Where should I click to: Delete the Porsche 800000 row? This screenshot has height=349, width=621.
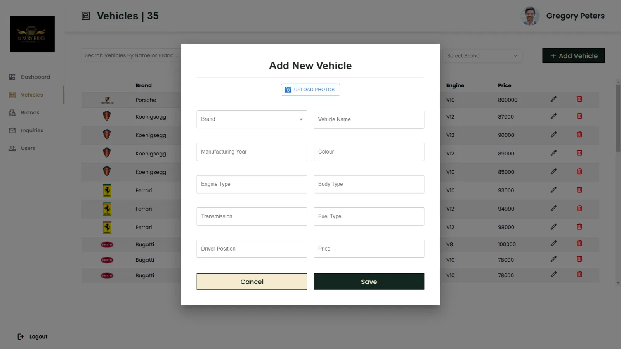[579, 99]
